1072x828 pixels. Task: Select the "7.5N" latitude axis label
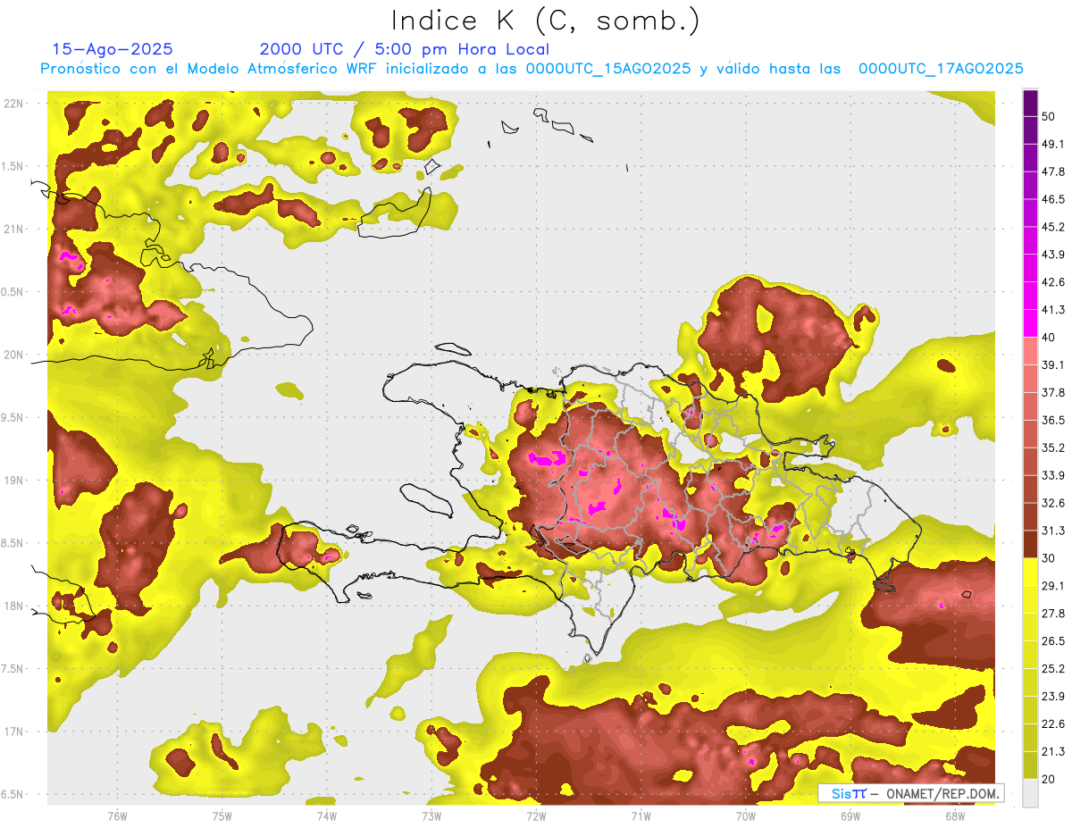click(13, 668)
